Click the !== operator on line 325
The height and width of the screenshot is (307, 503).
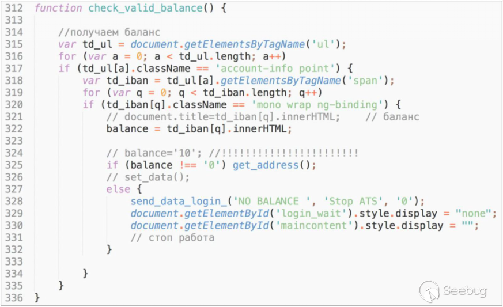pos(188,165)
